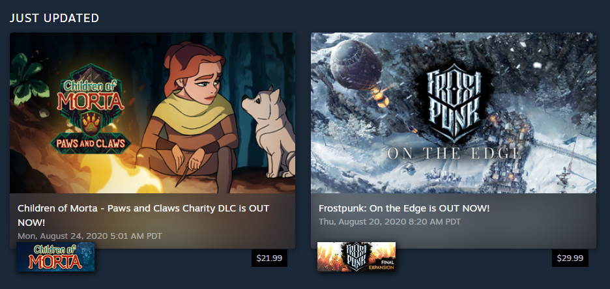Click Final Expansion label on Frostpunk capsule
The height and width of the screenshot is (289, 610).
[x=383, y=265]
